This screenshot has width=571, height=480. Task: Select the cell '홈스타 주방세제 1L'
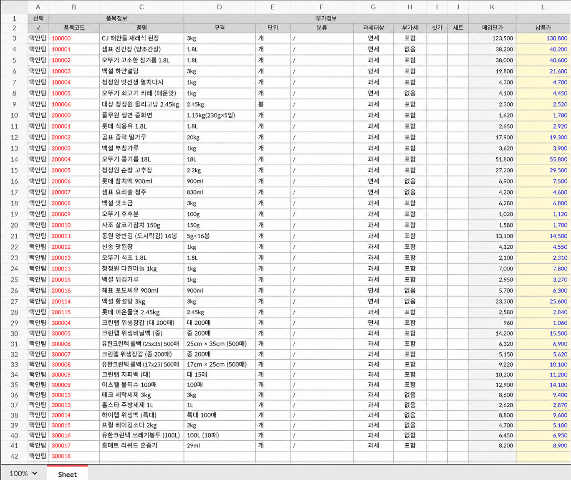pos(141,405)
